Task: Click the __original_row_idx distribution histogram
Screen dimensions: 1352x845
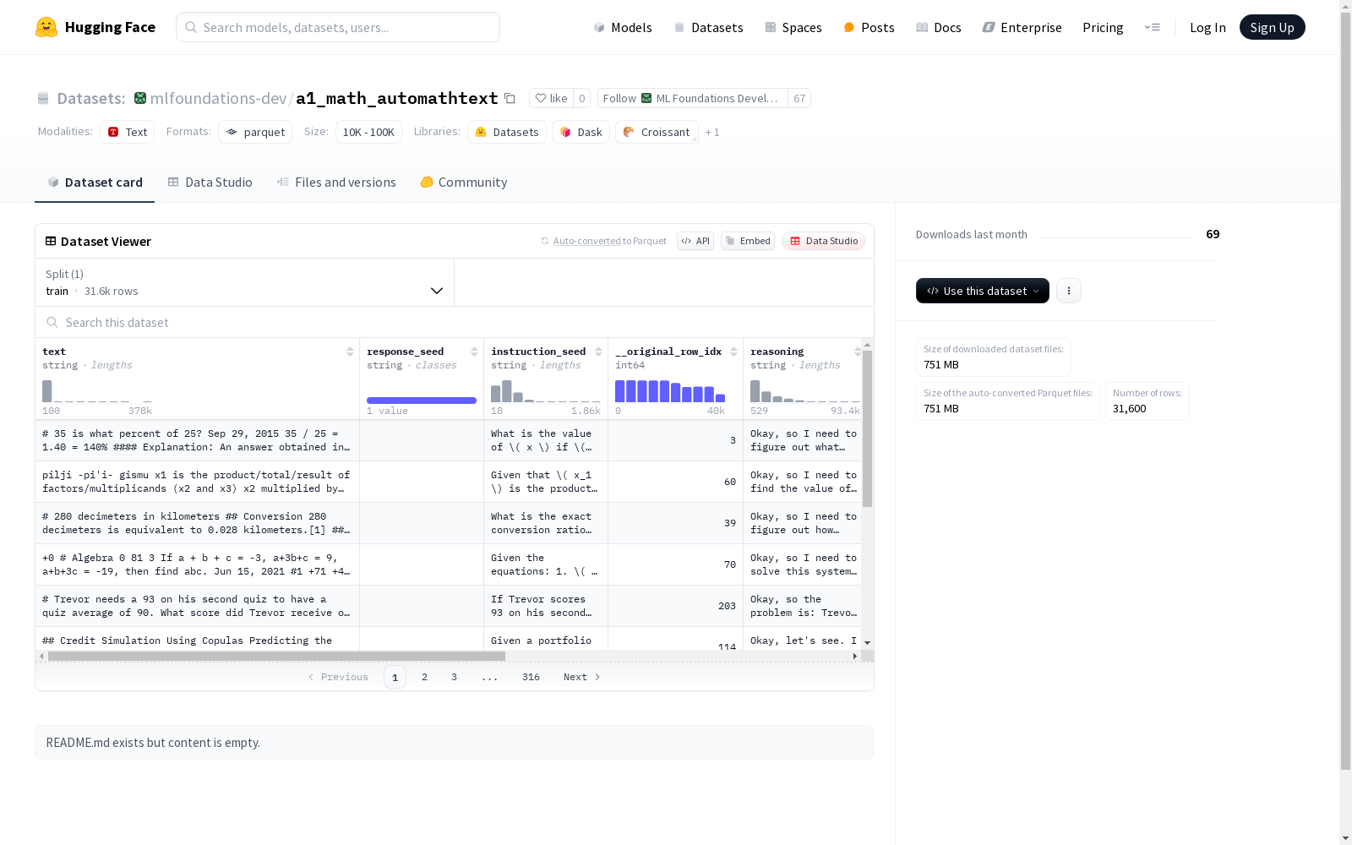Action: click(x=670, y=390)
